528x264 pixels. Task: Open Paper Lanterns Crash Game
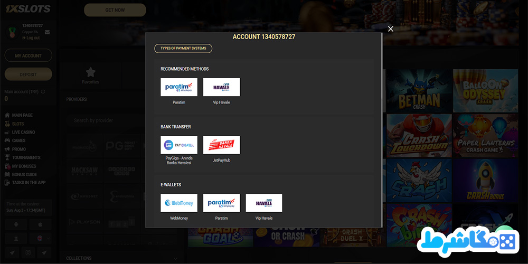click(x=486, y=135)
